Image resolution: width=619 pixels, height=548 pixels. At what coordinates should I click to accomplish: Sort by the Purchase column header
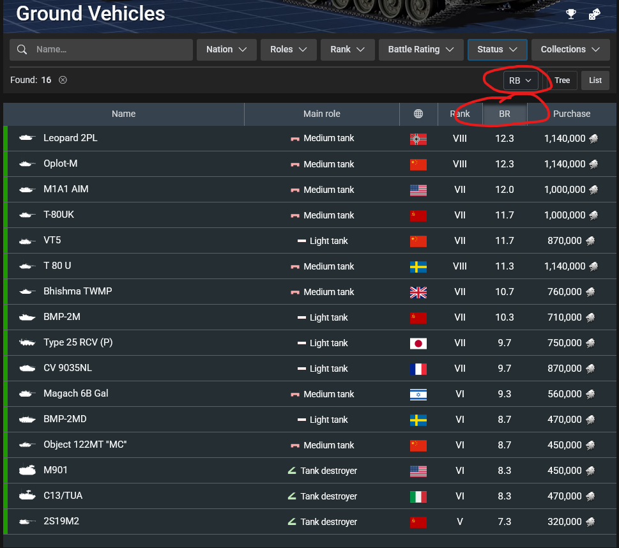click(x=571, y=114)
